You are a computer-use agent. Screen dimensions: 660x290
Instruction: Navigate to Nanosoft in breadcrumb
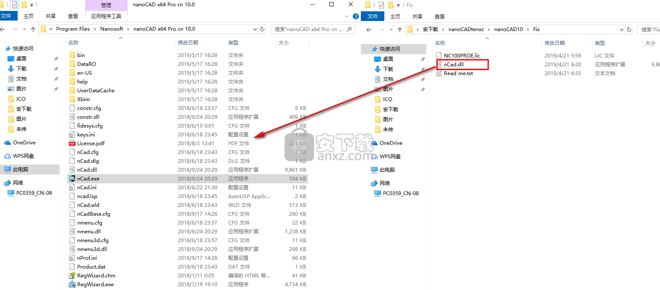112,29
